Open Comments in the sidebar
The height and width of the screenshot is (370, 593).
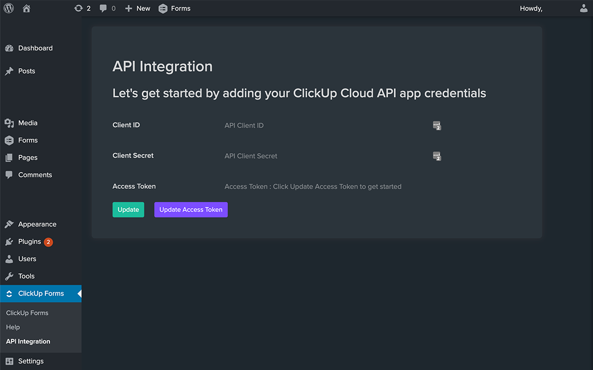point(35,175)
